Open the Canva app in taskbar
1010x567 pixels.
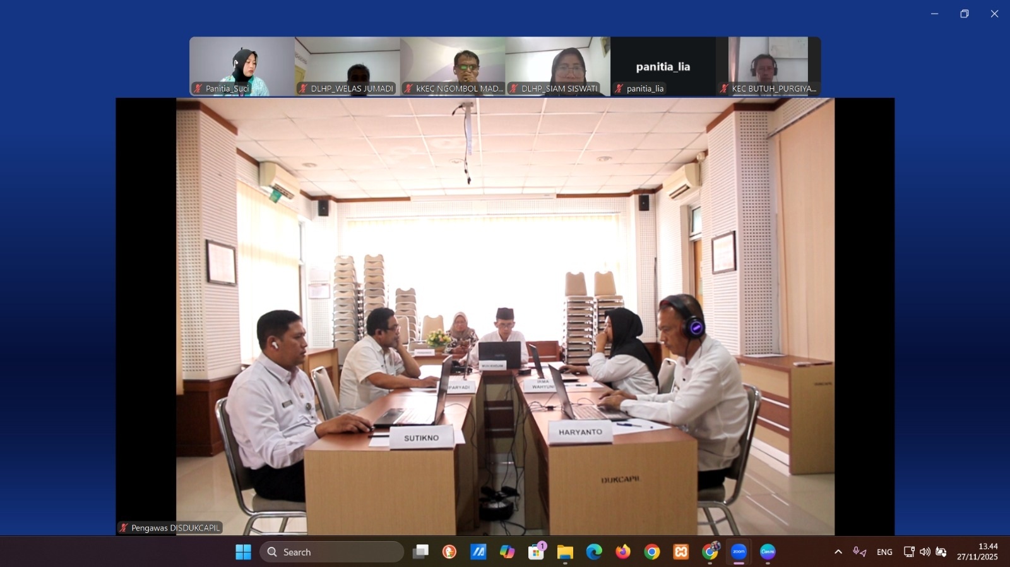click(768, 552)
